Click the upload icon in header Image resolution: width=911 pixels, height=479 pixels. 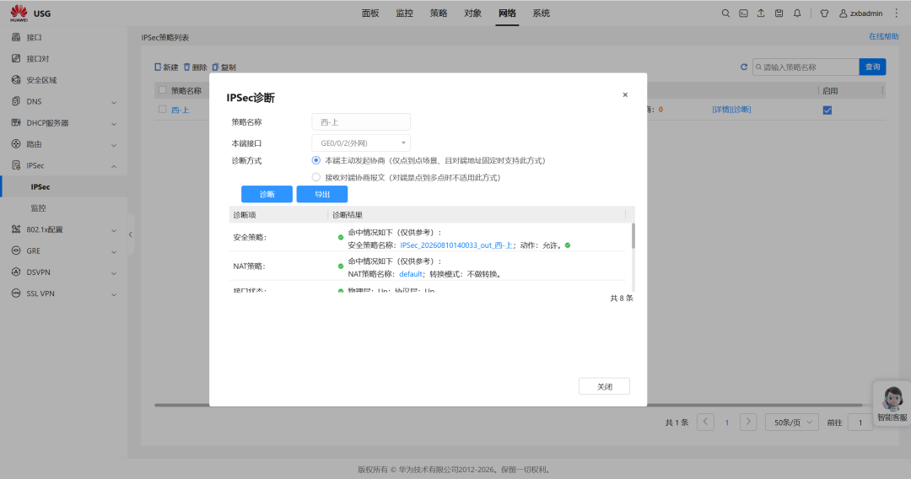coord(761,13)
